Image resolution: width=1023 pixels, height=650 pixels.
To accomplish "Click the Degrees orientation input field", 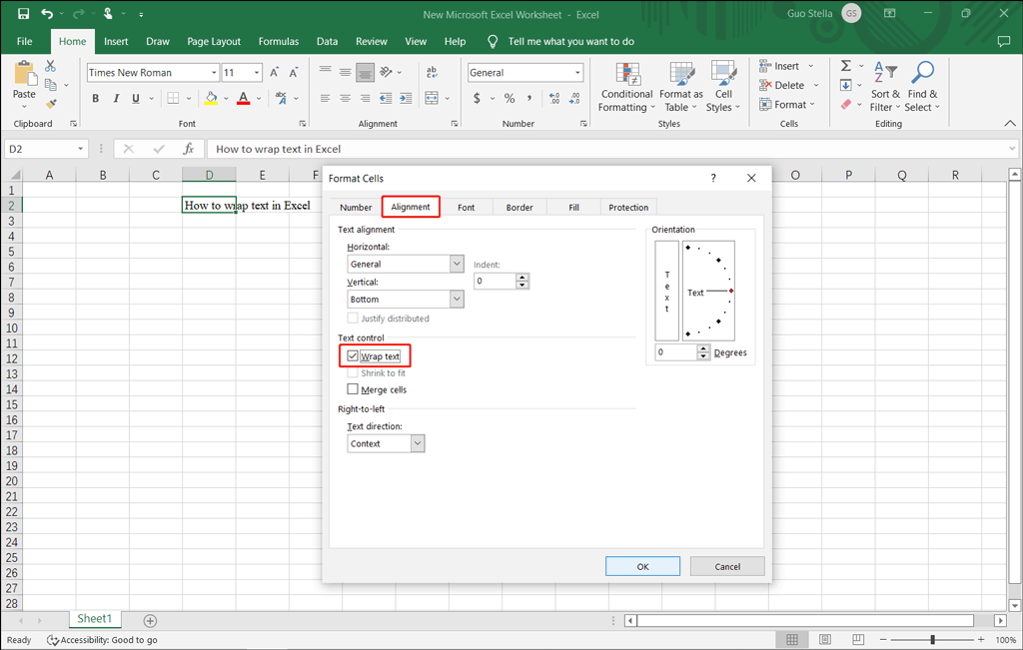I will pos(675,352).
